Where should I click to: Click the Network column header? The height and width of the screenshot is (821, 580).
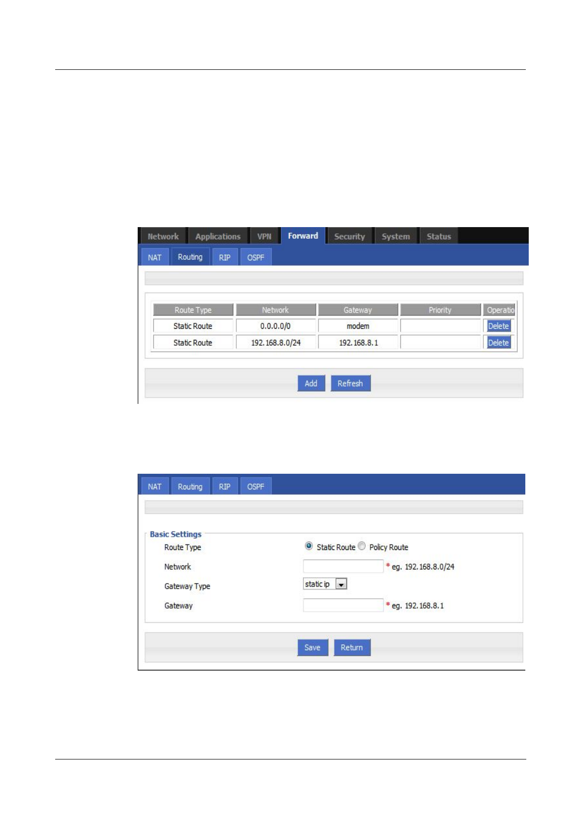(276, 310)
